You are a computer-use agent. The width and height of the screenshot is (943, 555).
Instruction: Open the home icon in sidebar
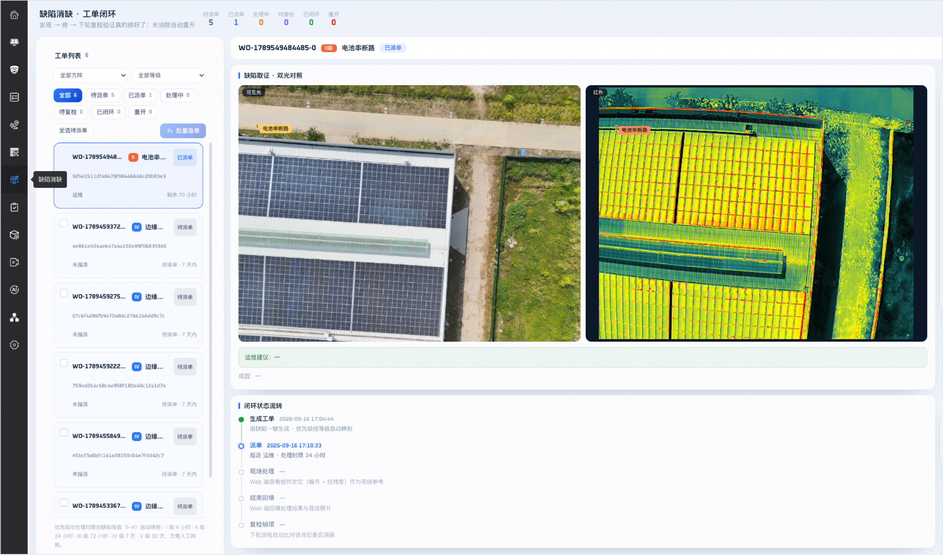pyautogui.click(x=14, y=15)
